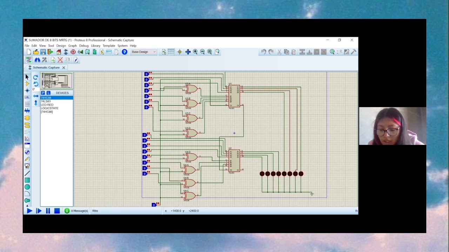
Task: Close the Schematic Capture tab
Action: 63,68
